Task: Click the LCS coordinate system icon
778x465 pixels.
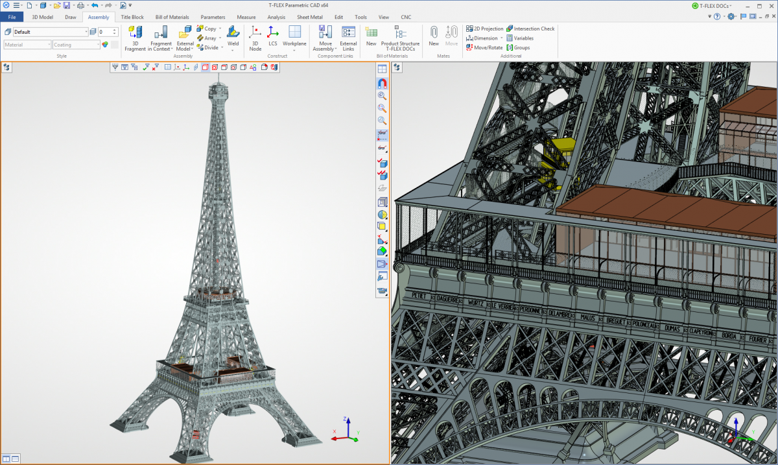Action: (273, 33)
